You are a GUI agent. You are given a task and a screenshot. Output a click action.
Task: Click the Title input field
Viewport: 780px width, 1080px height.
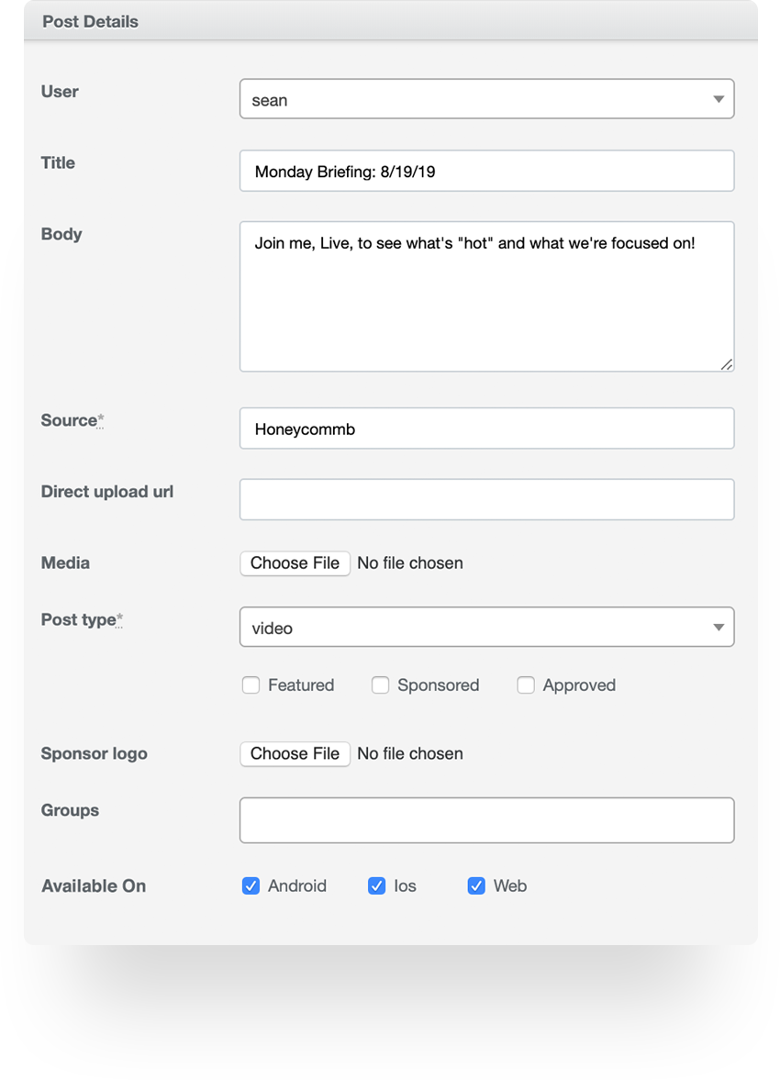[486, 172]
